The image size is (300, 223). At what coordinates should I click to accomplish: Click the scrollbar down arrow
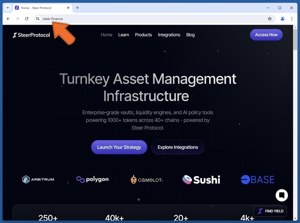[295, 218]
